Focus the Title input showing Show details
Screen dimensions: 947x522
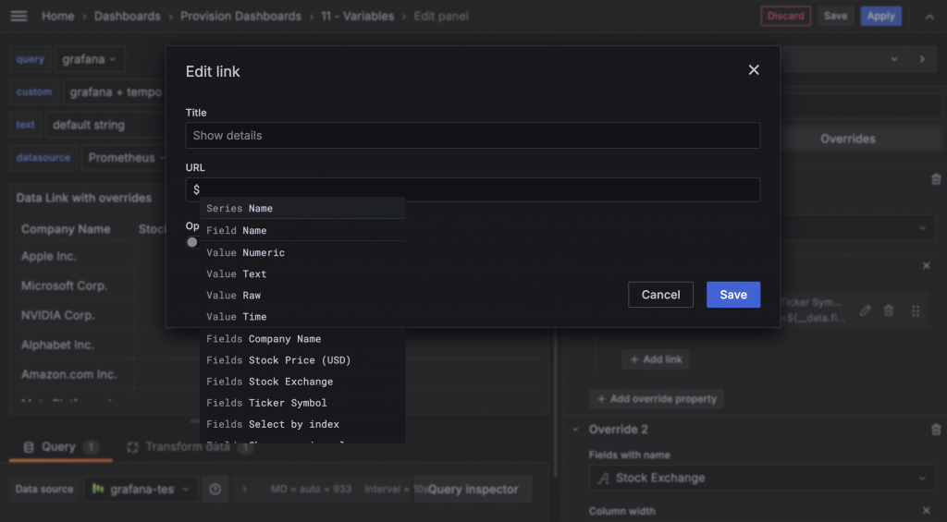[473, 136]
